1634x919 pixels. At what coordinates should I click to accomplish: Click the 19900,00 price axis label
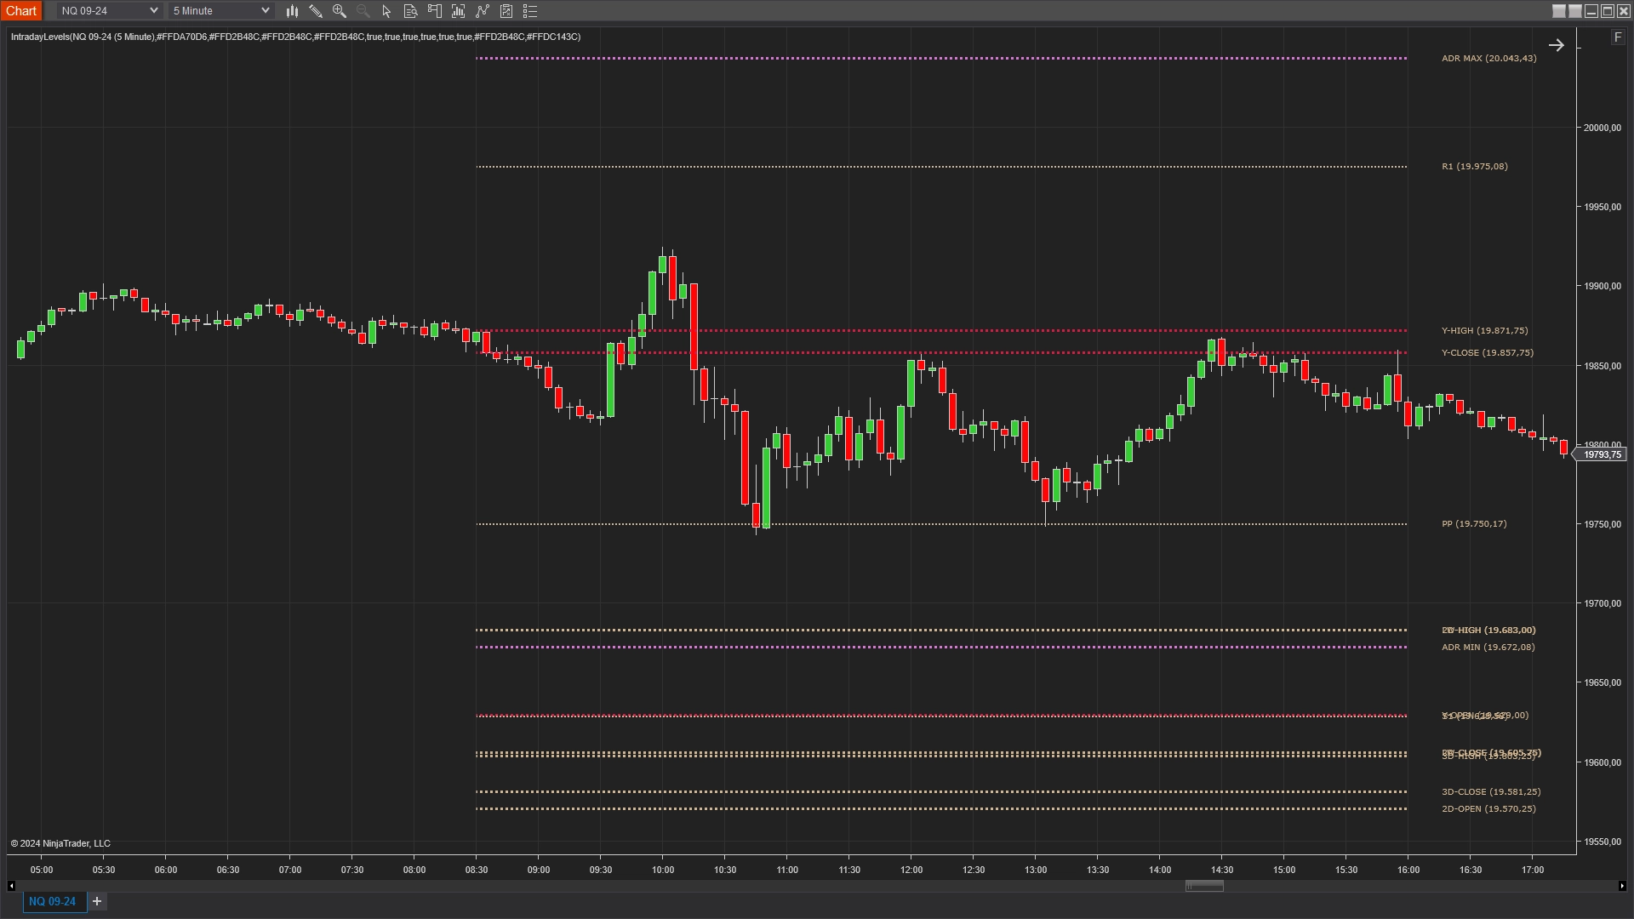tap(1602, 286)
